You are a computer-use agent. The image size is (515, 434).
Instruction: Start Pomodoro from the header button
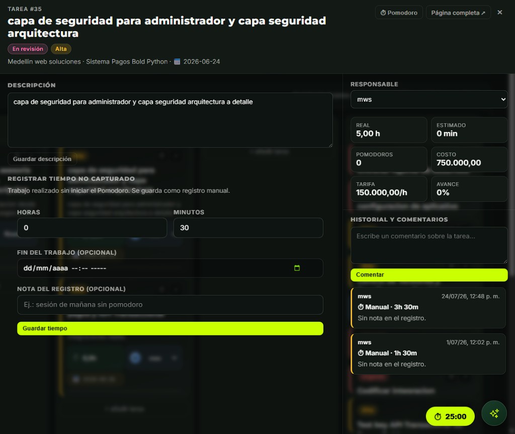point(399,13)
